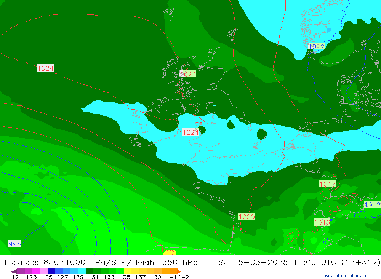381x279 pixels.
Task: Click the legend value 137
Action: click(140, 277)
